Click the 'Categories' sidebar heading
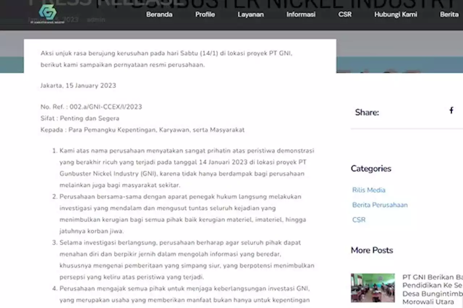Viewport: 463px width, 308px height. [x=371, y=168]
